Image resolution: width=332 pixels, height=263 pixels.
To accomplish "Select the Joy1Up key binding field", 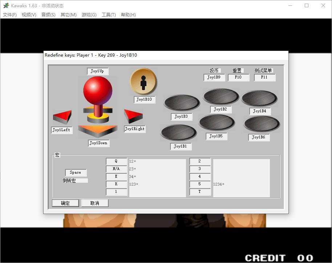I will pyautogui.click(x=98, y=71).
